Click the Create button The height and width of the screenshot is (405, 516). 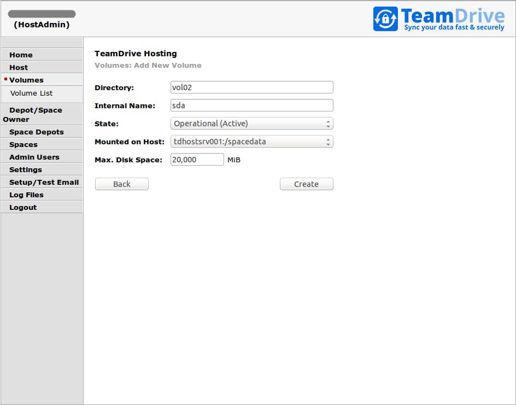(306, 184)
